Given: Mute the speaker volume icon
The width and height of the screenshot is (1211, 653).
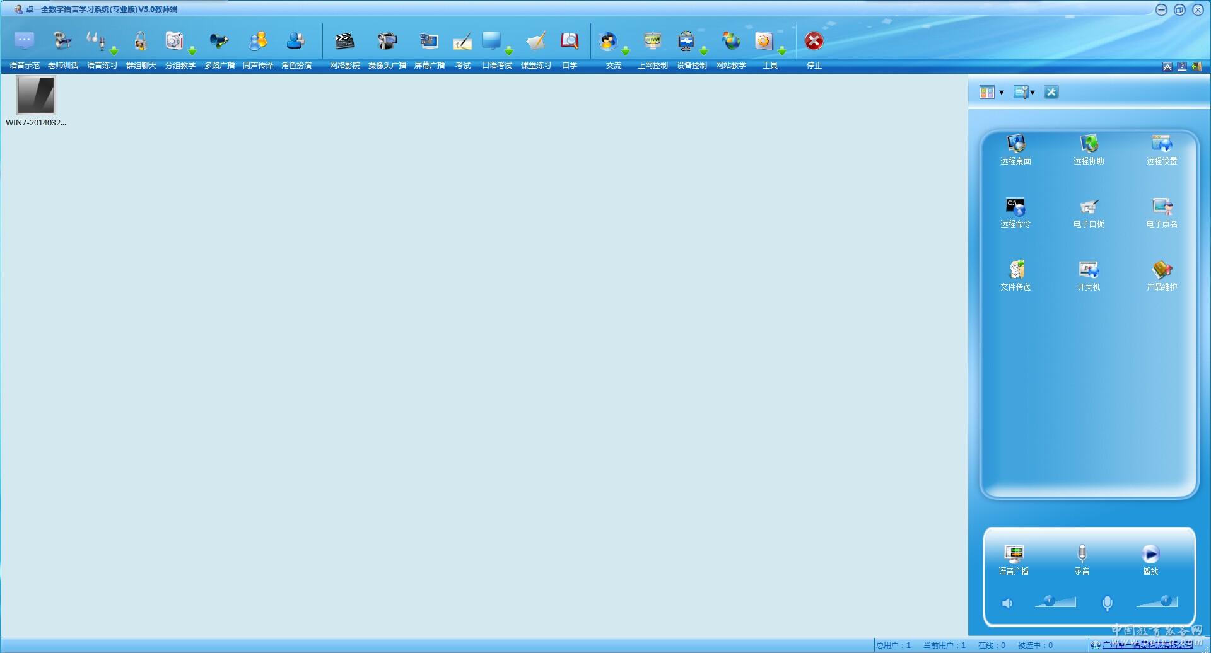Looking at the screenshot, I should [1007, 603].
